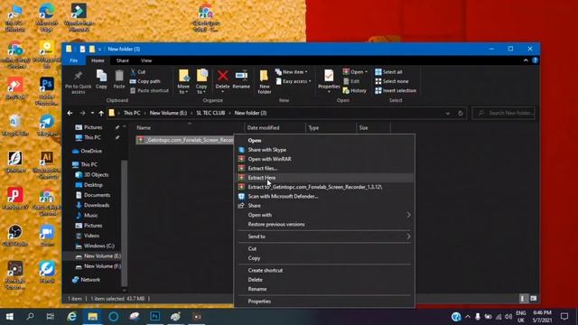
Task: Switch to the Share ribbon tab
Action: [x=123, y=60]
